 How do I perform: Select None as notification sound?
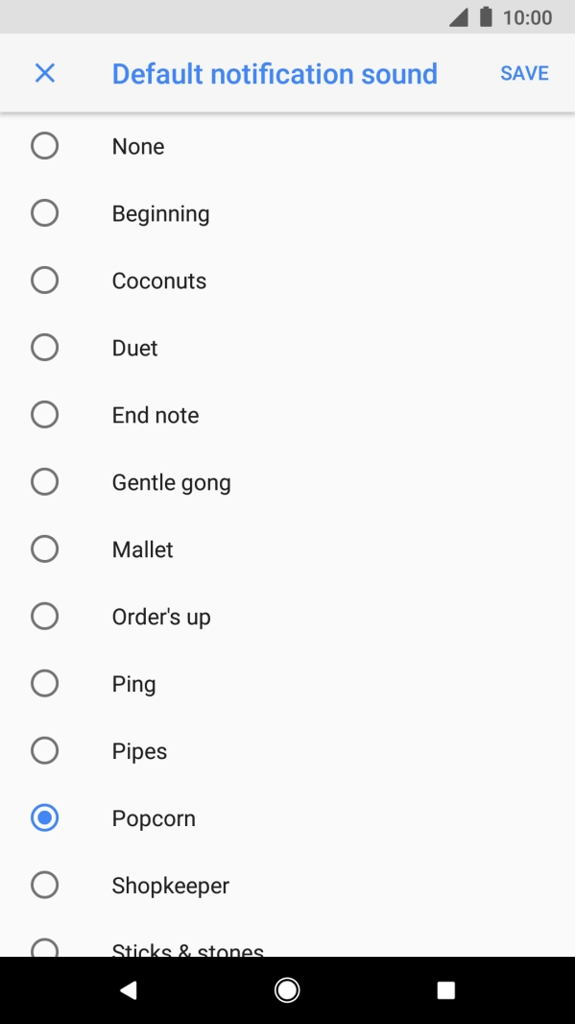44,146
